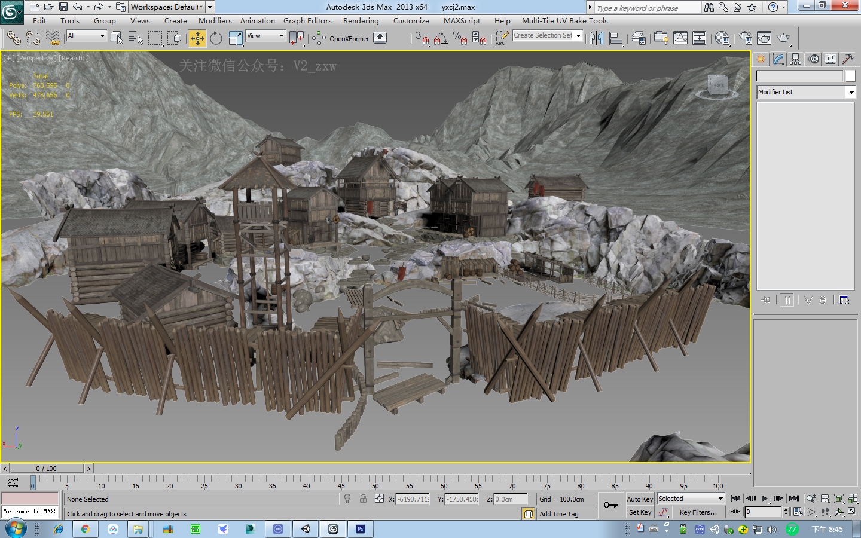Open the Edit menu
Image resolution: width=861 pixels, height=538 pixels.
39,20
